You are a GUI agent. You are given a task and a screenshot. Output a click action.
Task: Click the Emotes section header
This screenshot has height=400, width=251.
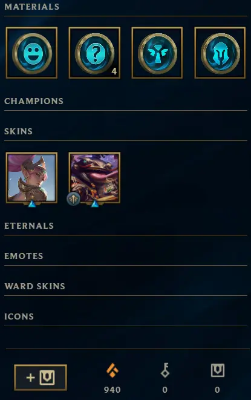(x=24, y=256)
